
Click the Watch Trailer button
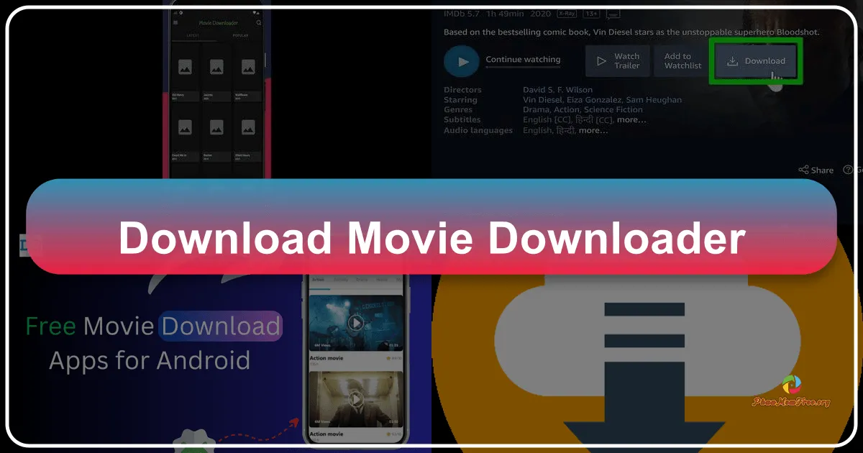pos(617,60)
